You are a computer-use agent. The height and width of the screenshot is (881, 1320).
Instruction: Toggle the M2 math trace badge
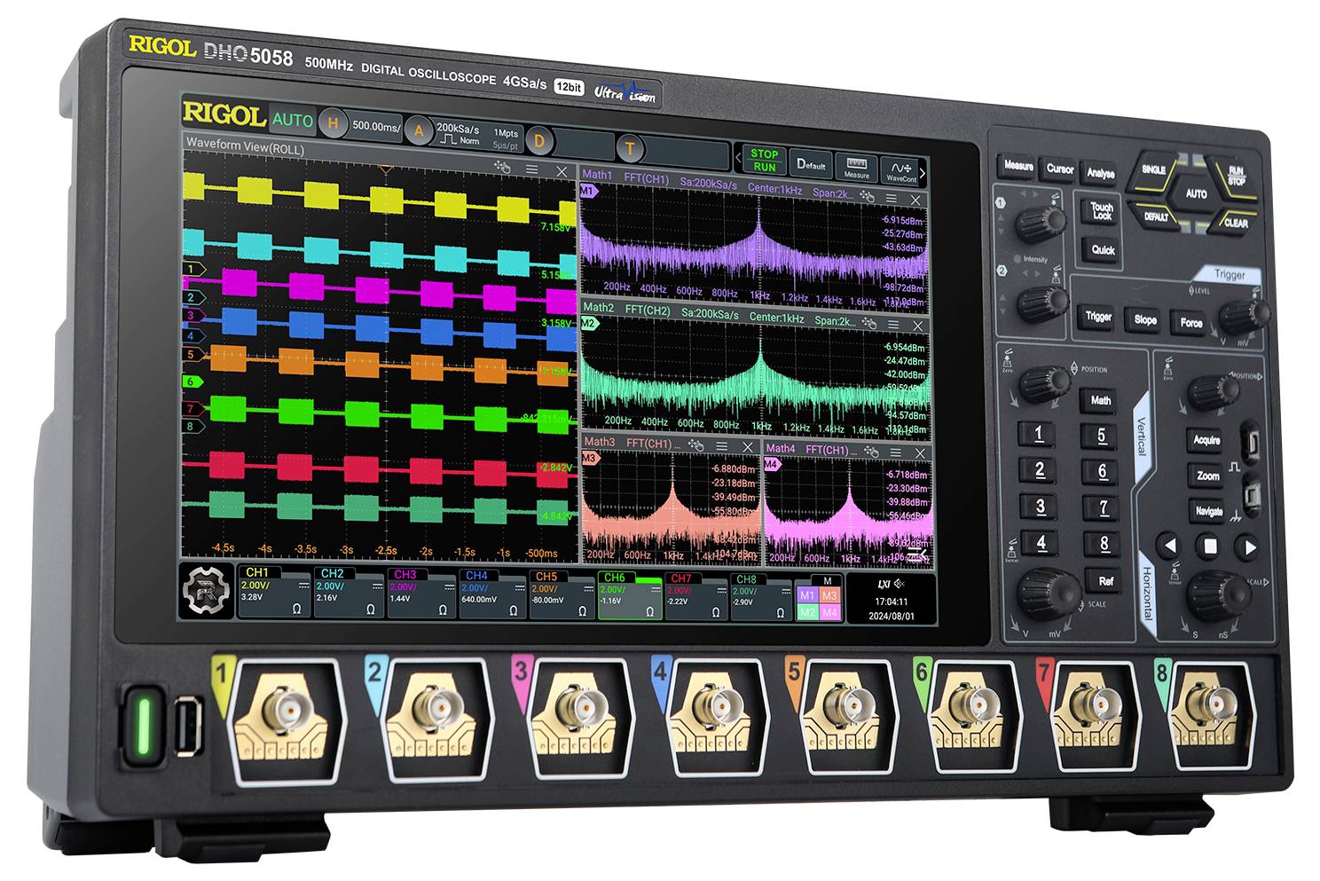[807, 610]
